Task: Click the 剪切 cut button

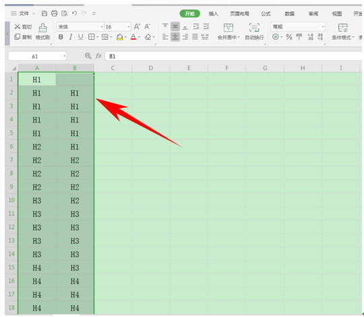Action: [x=23, y=27]
